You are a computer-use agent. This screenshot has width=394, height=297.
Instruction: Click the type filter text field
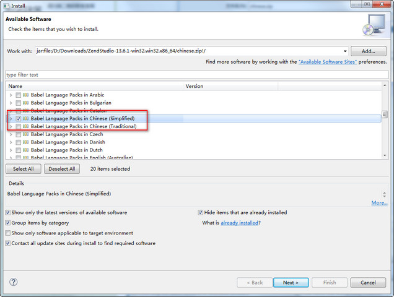coord(196,75)
